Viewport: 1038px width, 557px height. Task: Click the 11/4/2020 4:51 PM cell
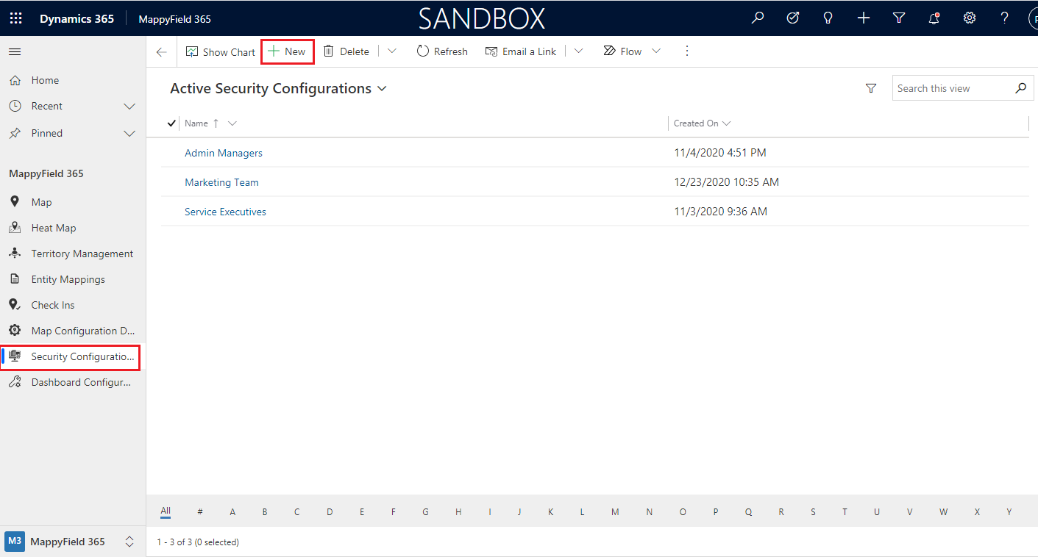point(720,153)
